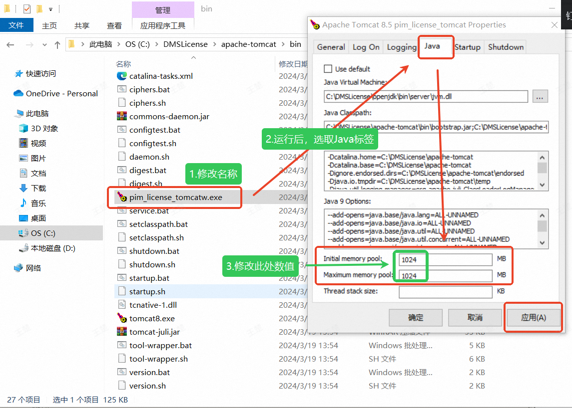Screen dimensions: 572x408
Task: Click the ciphers.bat batch file icon
Action: [121, 90]
